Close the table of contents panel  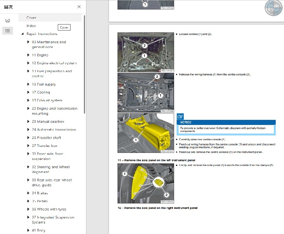click(79, 7)
